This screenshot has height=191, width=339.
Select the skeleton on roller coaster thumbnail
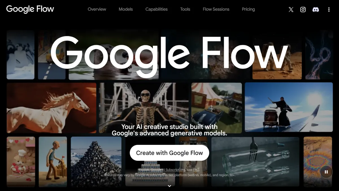144,108
